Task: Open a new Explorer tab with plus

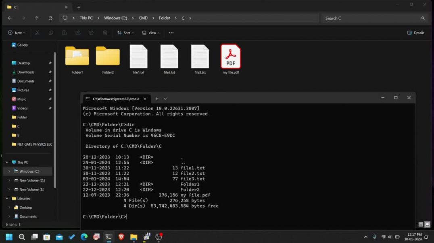Action: pyautogui.click(x=79, y=7)
